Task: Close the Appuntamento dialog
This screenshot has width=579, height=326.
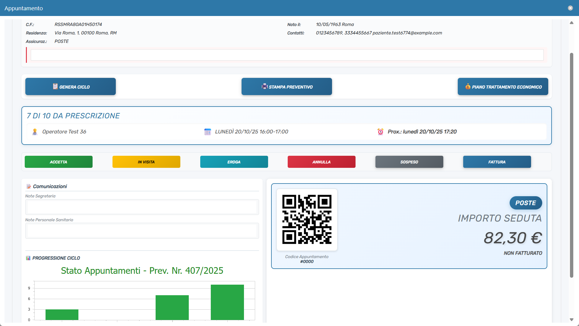Action: pyautogui.click(x=571, y=8)
